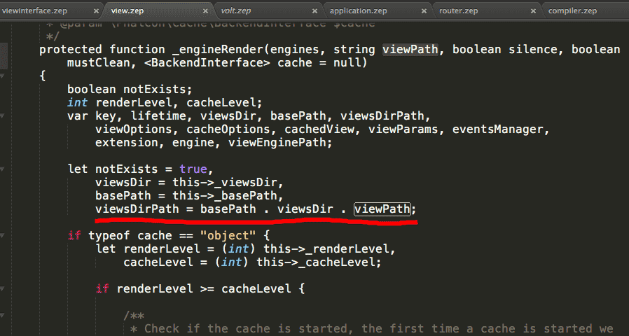The height and width of the screenshot is (336, 629).
Task: Click 'this->_renderLevel' expression
Action: coord(326,249)
